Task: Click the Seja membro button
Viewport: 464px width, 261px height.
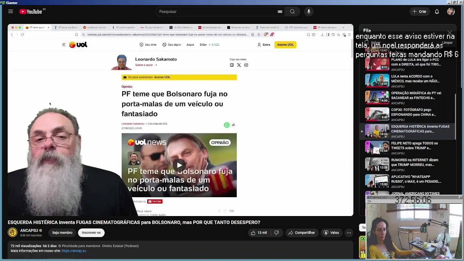Action: [x=62, y=233]
